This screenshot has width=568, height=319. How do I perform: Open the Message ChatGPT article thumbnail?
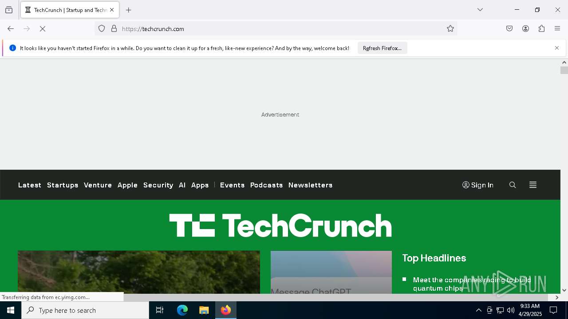click(331, 272)
